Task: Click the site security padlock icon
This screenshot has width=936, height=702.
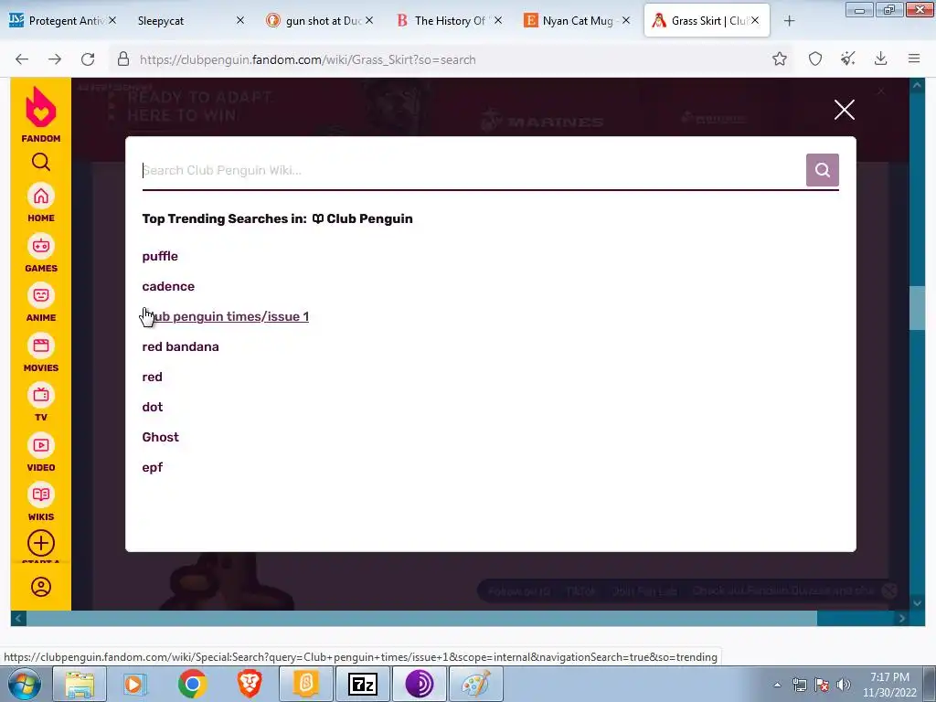Action: (x=123, y=59)
